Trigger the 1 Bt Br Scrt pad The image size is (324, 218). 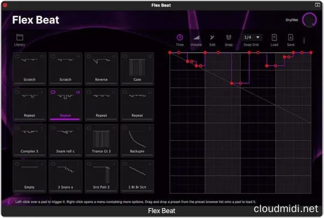pos(137,176)
